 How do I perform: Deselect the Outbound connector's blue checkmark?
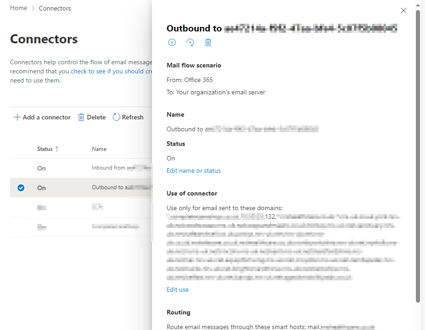click(x=20, y=187)
